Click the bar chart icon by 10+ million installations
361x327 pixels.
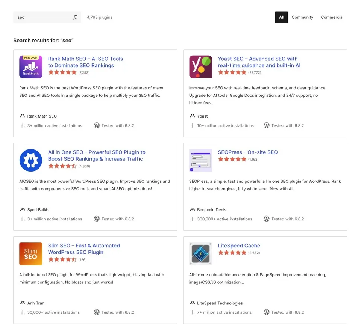tap(193, 125)
